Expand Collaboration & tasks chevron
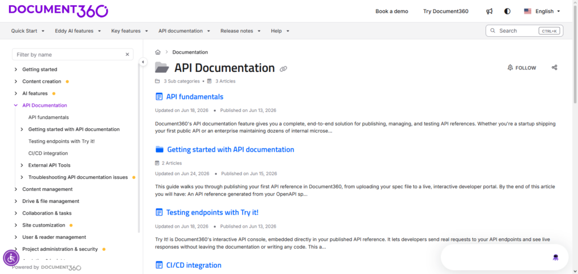The height and width of the screenshot is (274, 578). (x=15, y=213)
